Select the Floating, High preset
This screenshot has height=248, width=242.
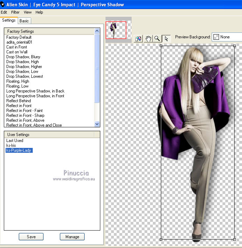coord(18,81)
